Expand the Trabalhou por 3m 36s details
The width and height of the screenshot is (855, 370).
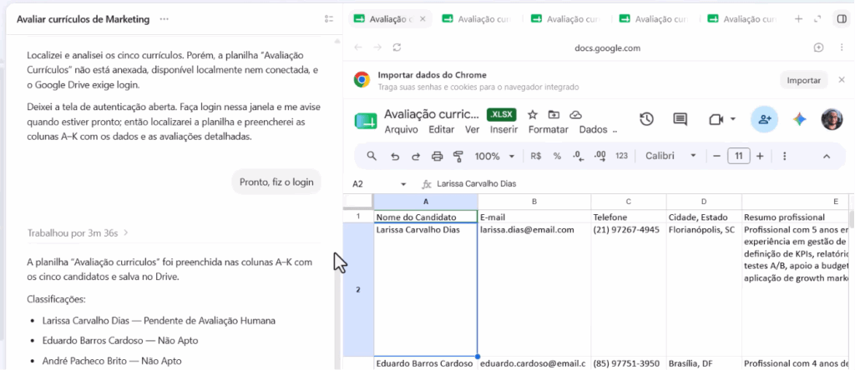[x=78, y=232]
